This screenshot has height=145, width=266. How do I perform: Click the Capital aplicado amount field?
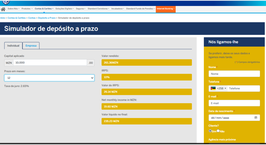click(x=50, y=63)
